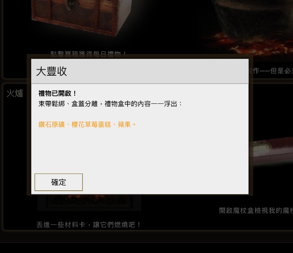This screenshot has width=293, height=253.
Task: Click the 大豐收 dialog title
Action: click(x=51, y=71)
